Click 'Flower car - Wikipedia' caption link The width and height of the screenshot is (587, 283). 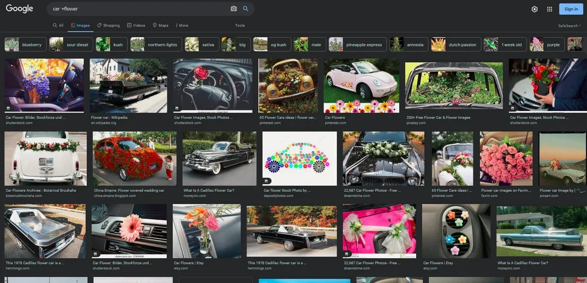point(109,117)
